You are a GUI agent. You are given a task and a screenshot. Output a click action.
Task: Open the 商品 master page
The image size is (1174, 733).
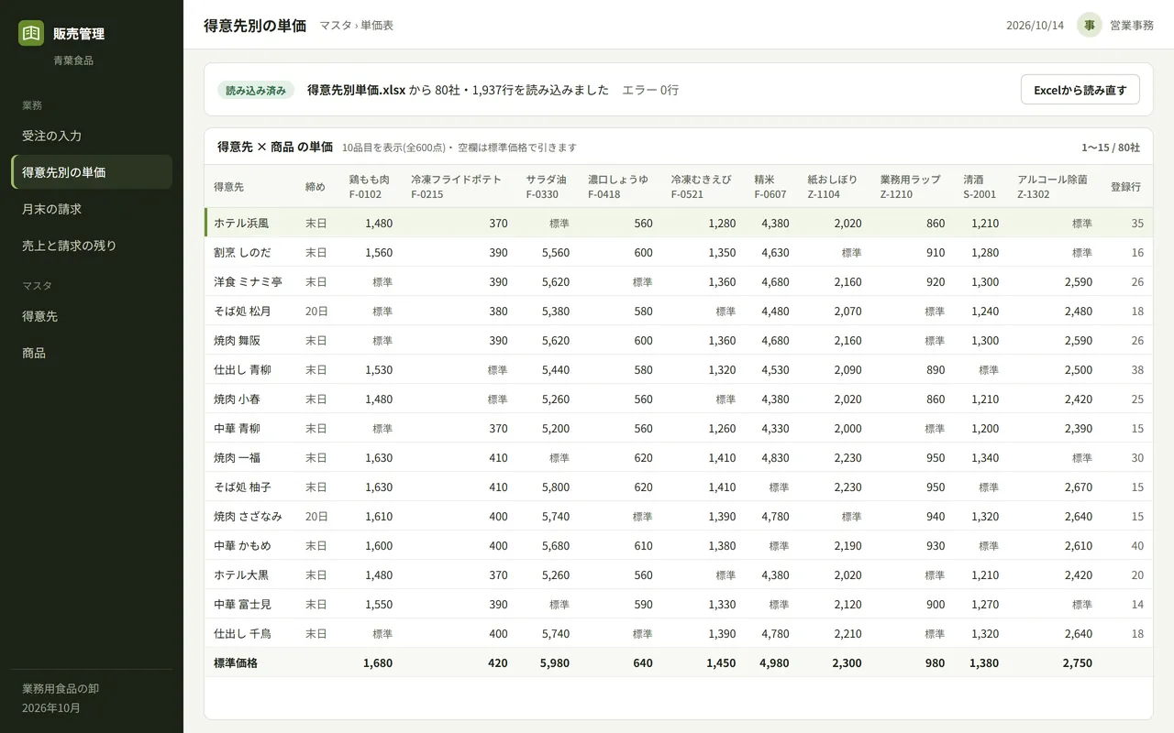(x=92, y=353)
